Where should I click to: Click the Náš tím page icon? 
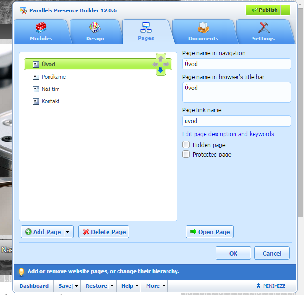(36, 89)
